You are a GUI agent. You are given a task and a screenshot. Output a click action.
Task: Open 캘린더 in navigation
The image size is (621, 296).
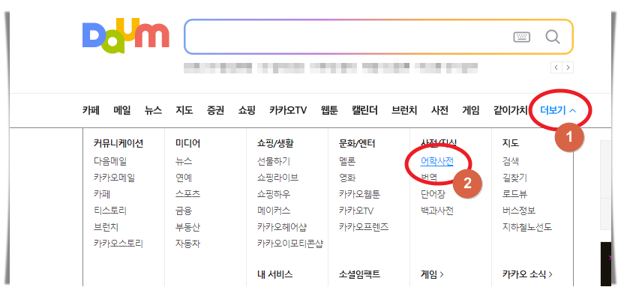[364, 110]
